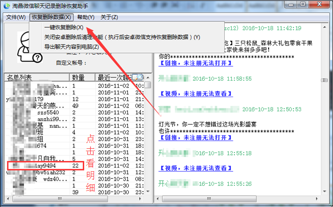333x207 pixels.
Task: Click the 最近一次聊天 column header
Action: click(x=120, y=77)
